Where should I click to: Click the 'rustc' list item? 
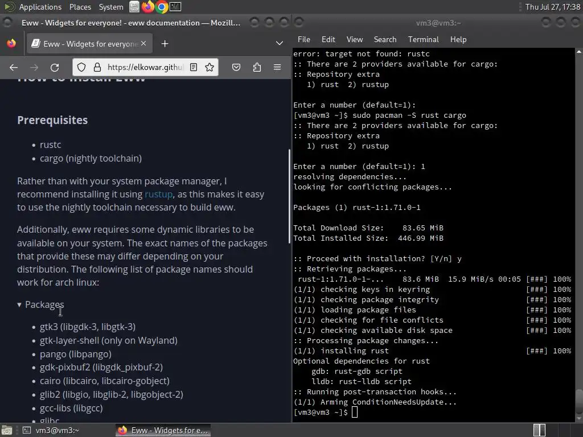[x=50, y=145]
